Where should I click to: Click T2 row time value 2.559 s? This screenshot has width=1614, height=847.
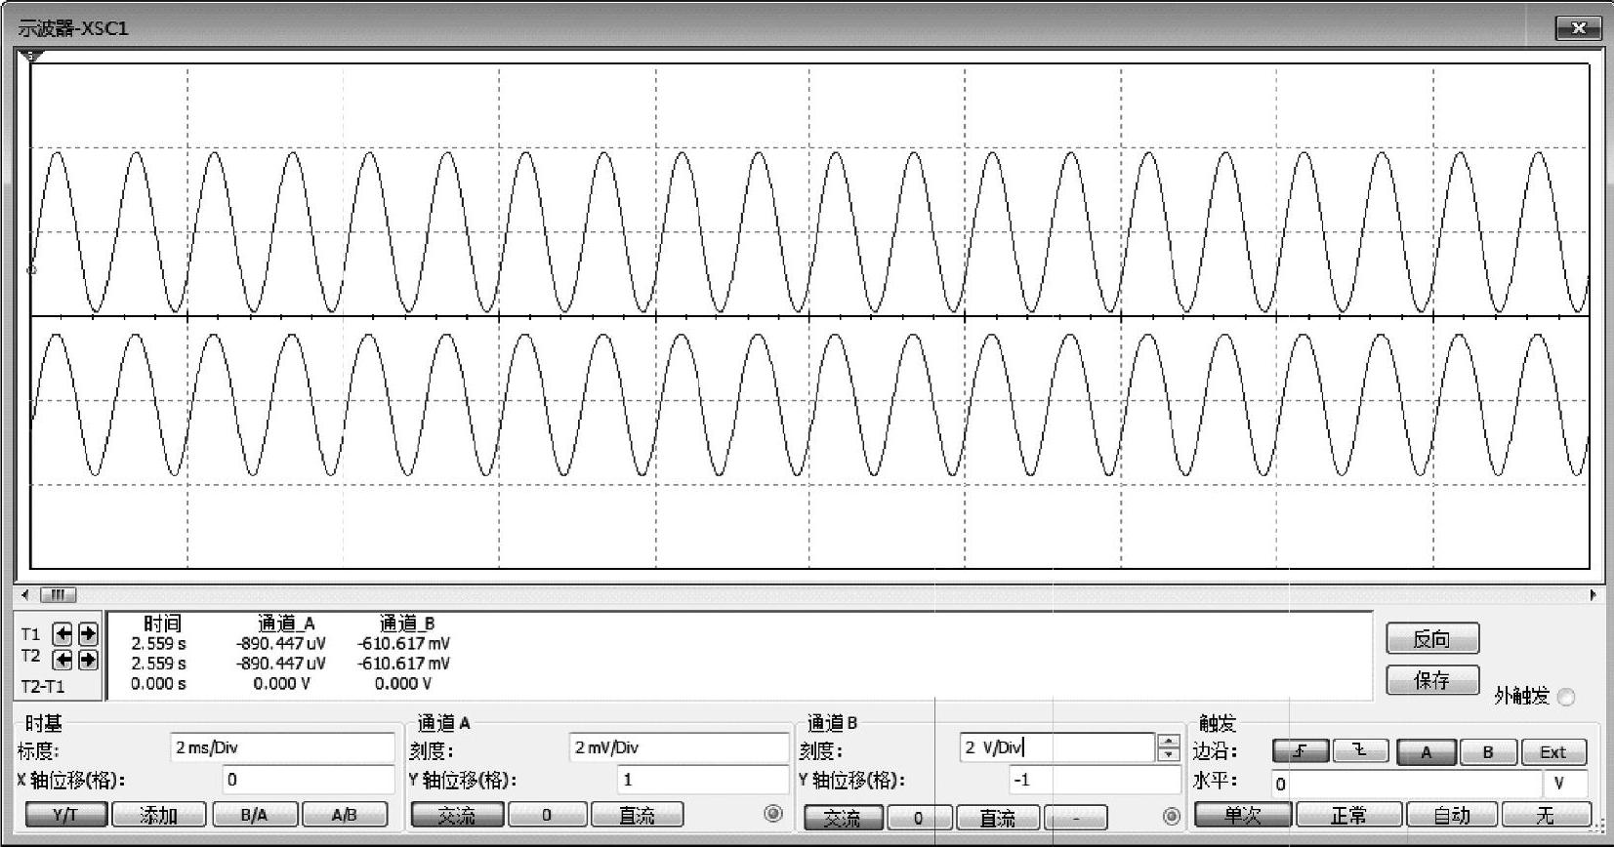tap(158, 664)
